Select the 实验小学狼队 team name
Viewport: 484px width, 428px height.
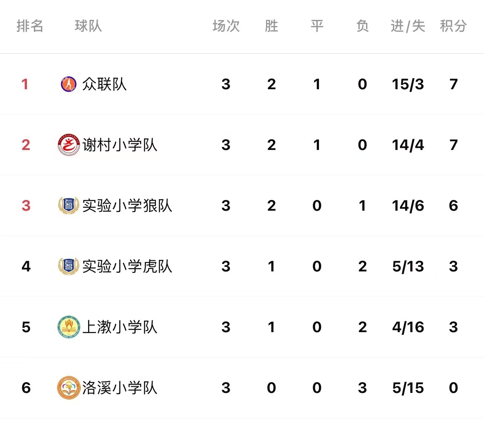pos(127,206)
